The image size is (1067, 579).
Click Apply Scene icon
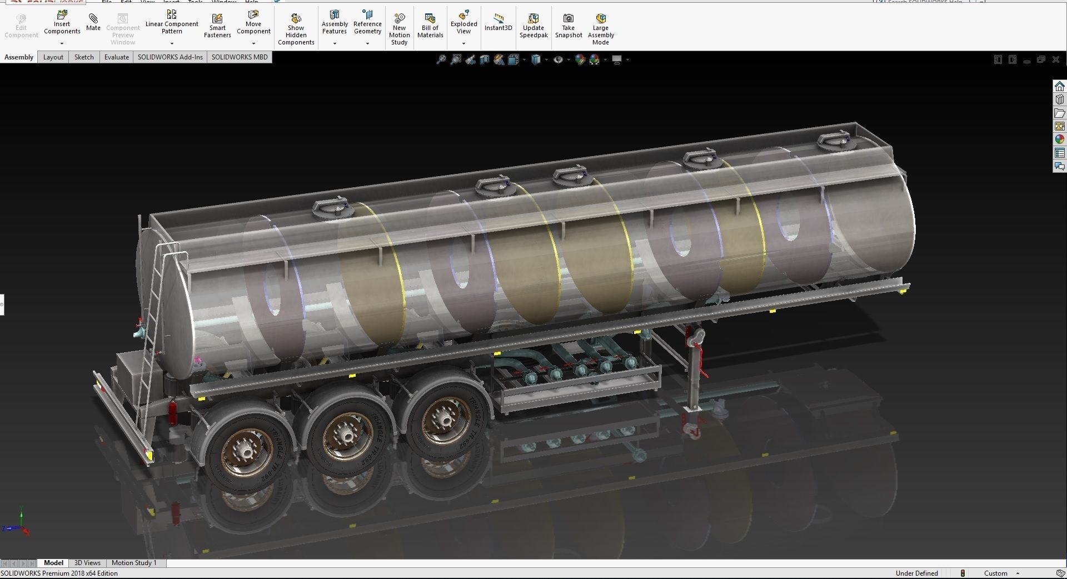click(595, 59)
